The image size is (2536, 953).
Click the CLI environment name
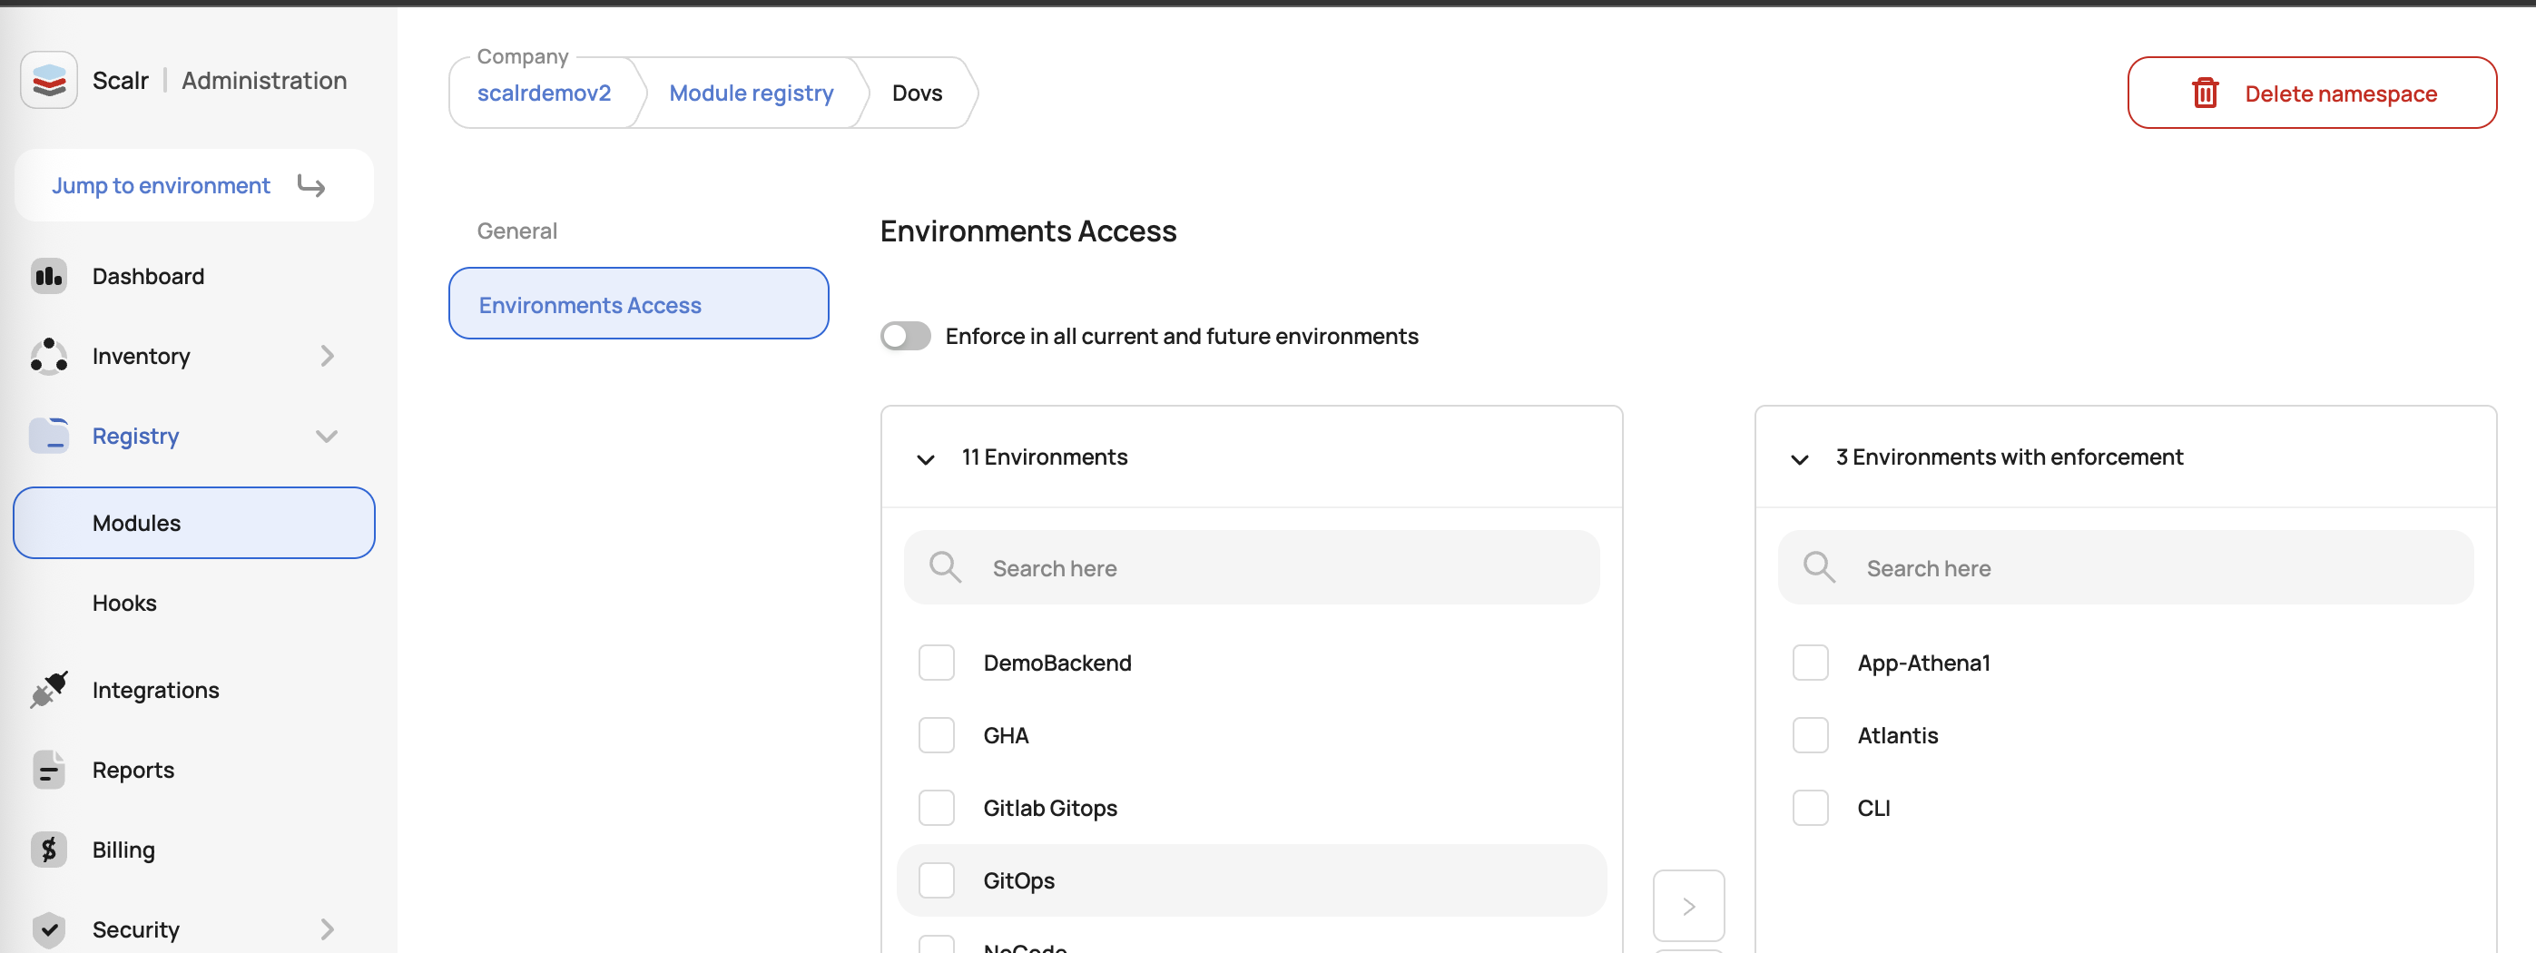coord(1873,809)
